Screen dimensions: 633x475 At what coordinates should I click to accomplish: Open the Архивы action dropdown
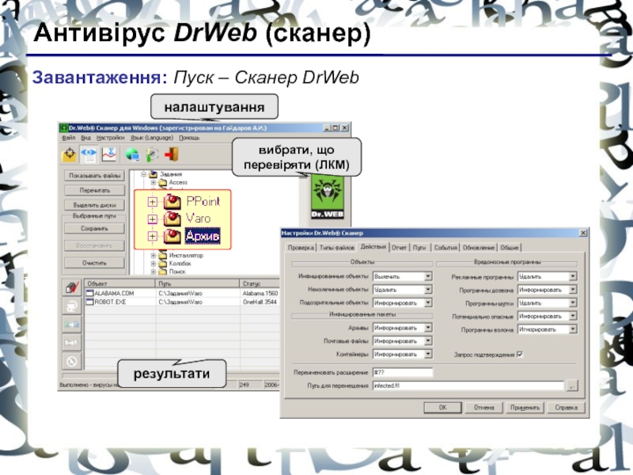point(428,328)
